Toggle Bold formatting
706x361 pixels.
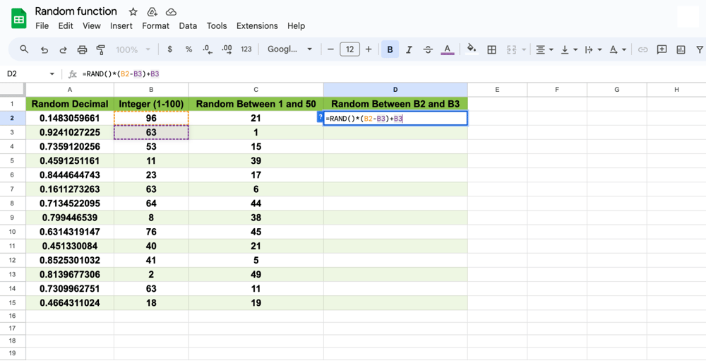390,49
